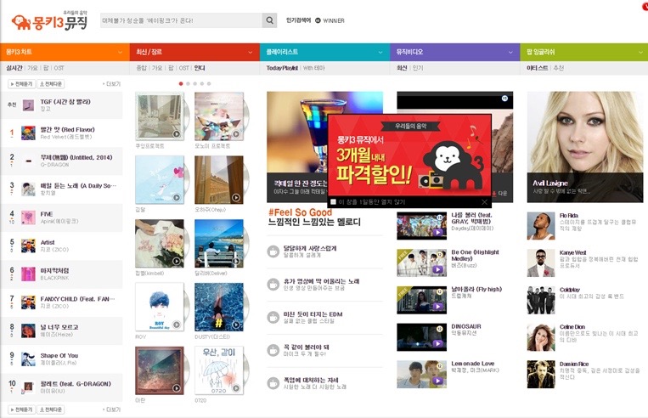Viewport: 648px width, 418px height.
Task: Click top 전체다운 button
Action: (x=51, y=84)
